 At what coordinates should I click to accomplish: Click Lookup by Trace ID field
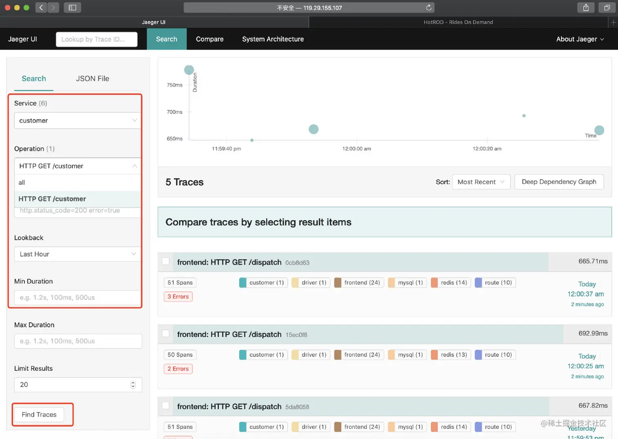click(x=96, y=39)
